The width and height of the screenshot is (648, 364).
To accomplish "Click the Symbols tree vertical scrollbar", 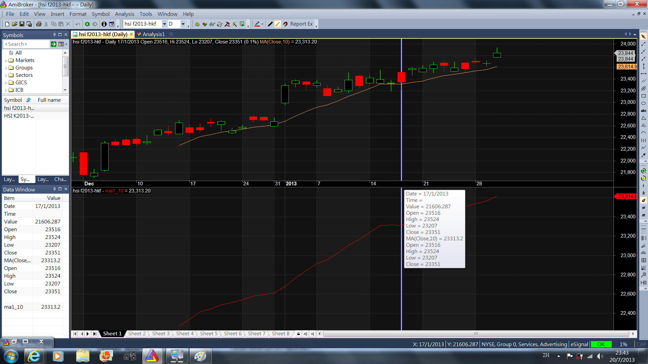I will (x=65, y=67).
